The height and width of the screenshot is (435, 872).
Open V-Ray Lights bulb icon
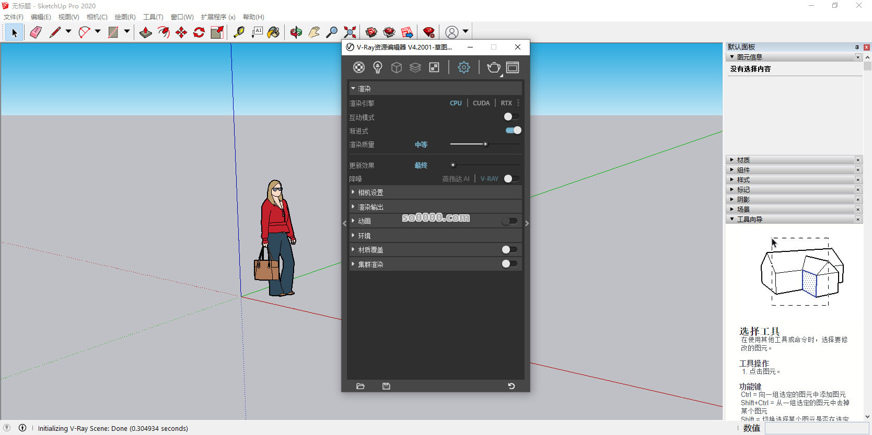tap(378, 67)
